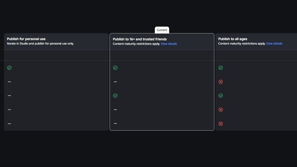The height and width of the screenshot is (167, 297).
Task: Click last red X icon in all ages column
Action: [x=221, y=124]
